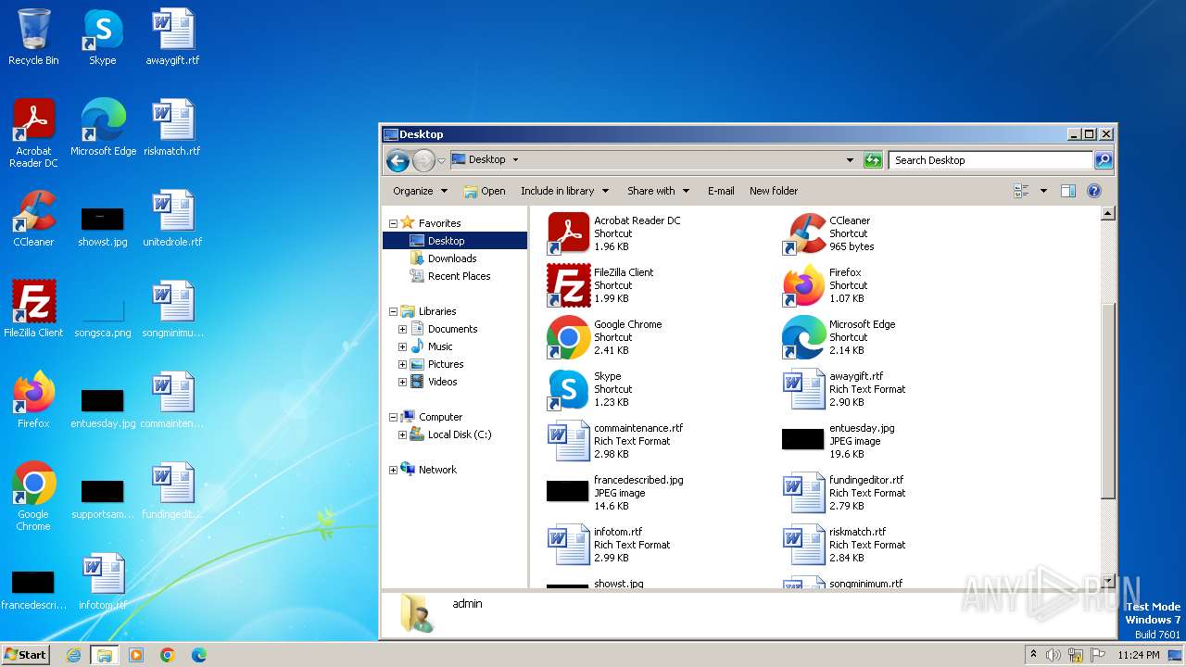Click Explorer Forward navigation button
The height and width of the screenshot is (667, 1186).
pos(423,160)
